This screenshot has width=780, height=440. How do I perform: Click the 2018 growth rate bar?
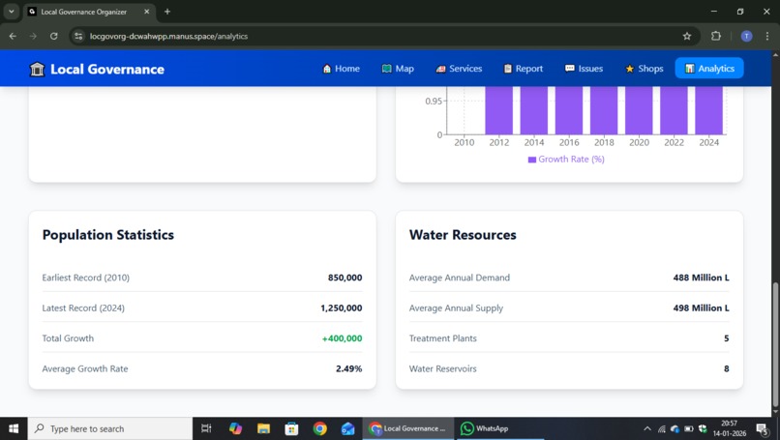tap(604, 110)
